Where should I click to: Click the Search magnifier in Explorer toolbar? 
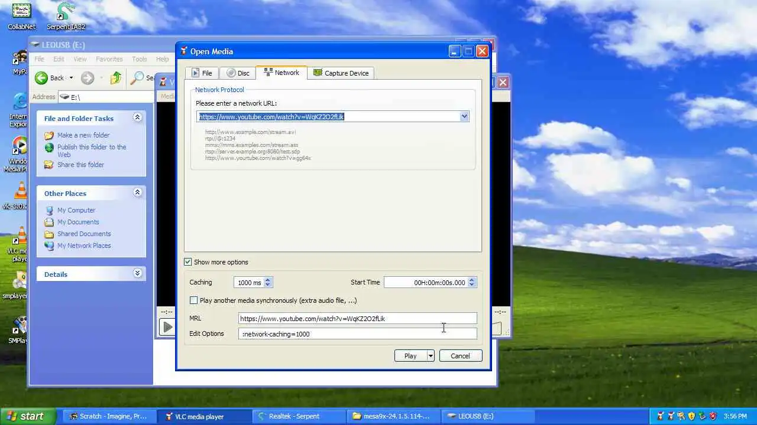tap(137, 78)
